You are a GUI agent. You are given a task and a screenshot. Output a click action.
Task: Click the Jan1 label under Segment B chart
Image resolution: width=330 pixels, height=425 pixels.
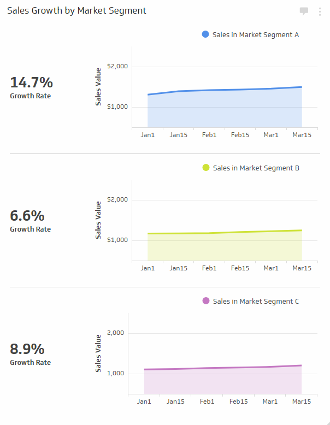148,268
